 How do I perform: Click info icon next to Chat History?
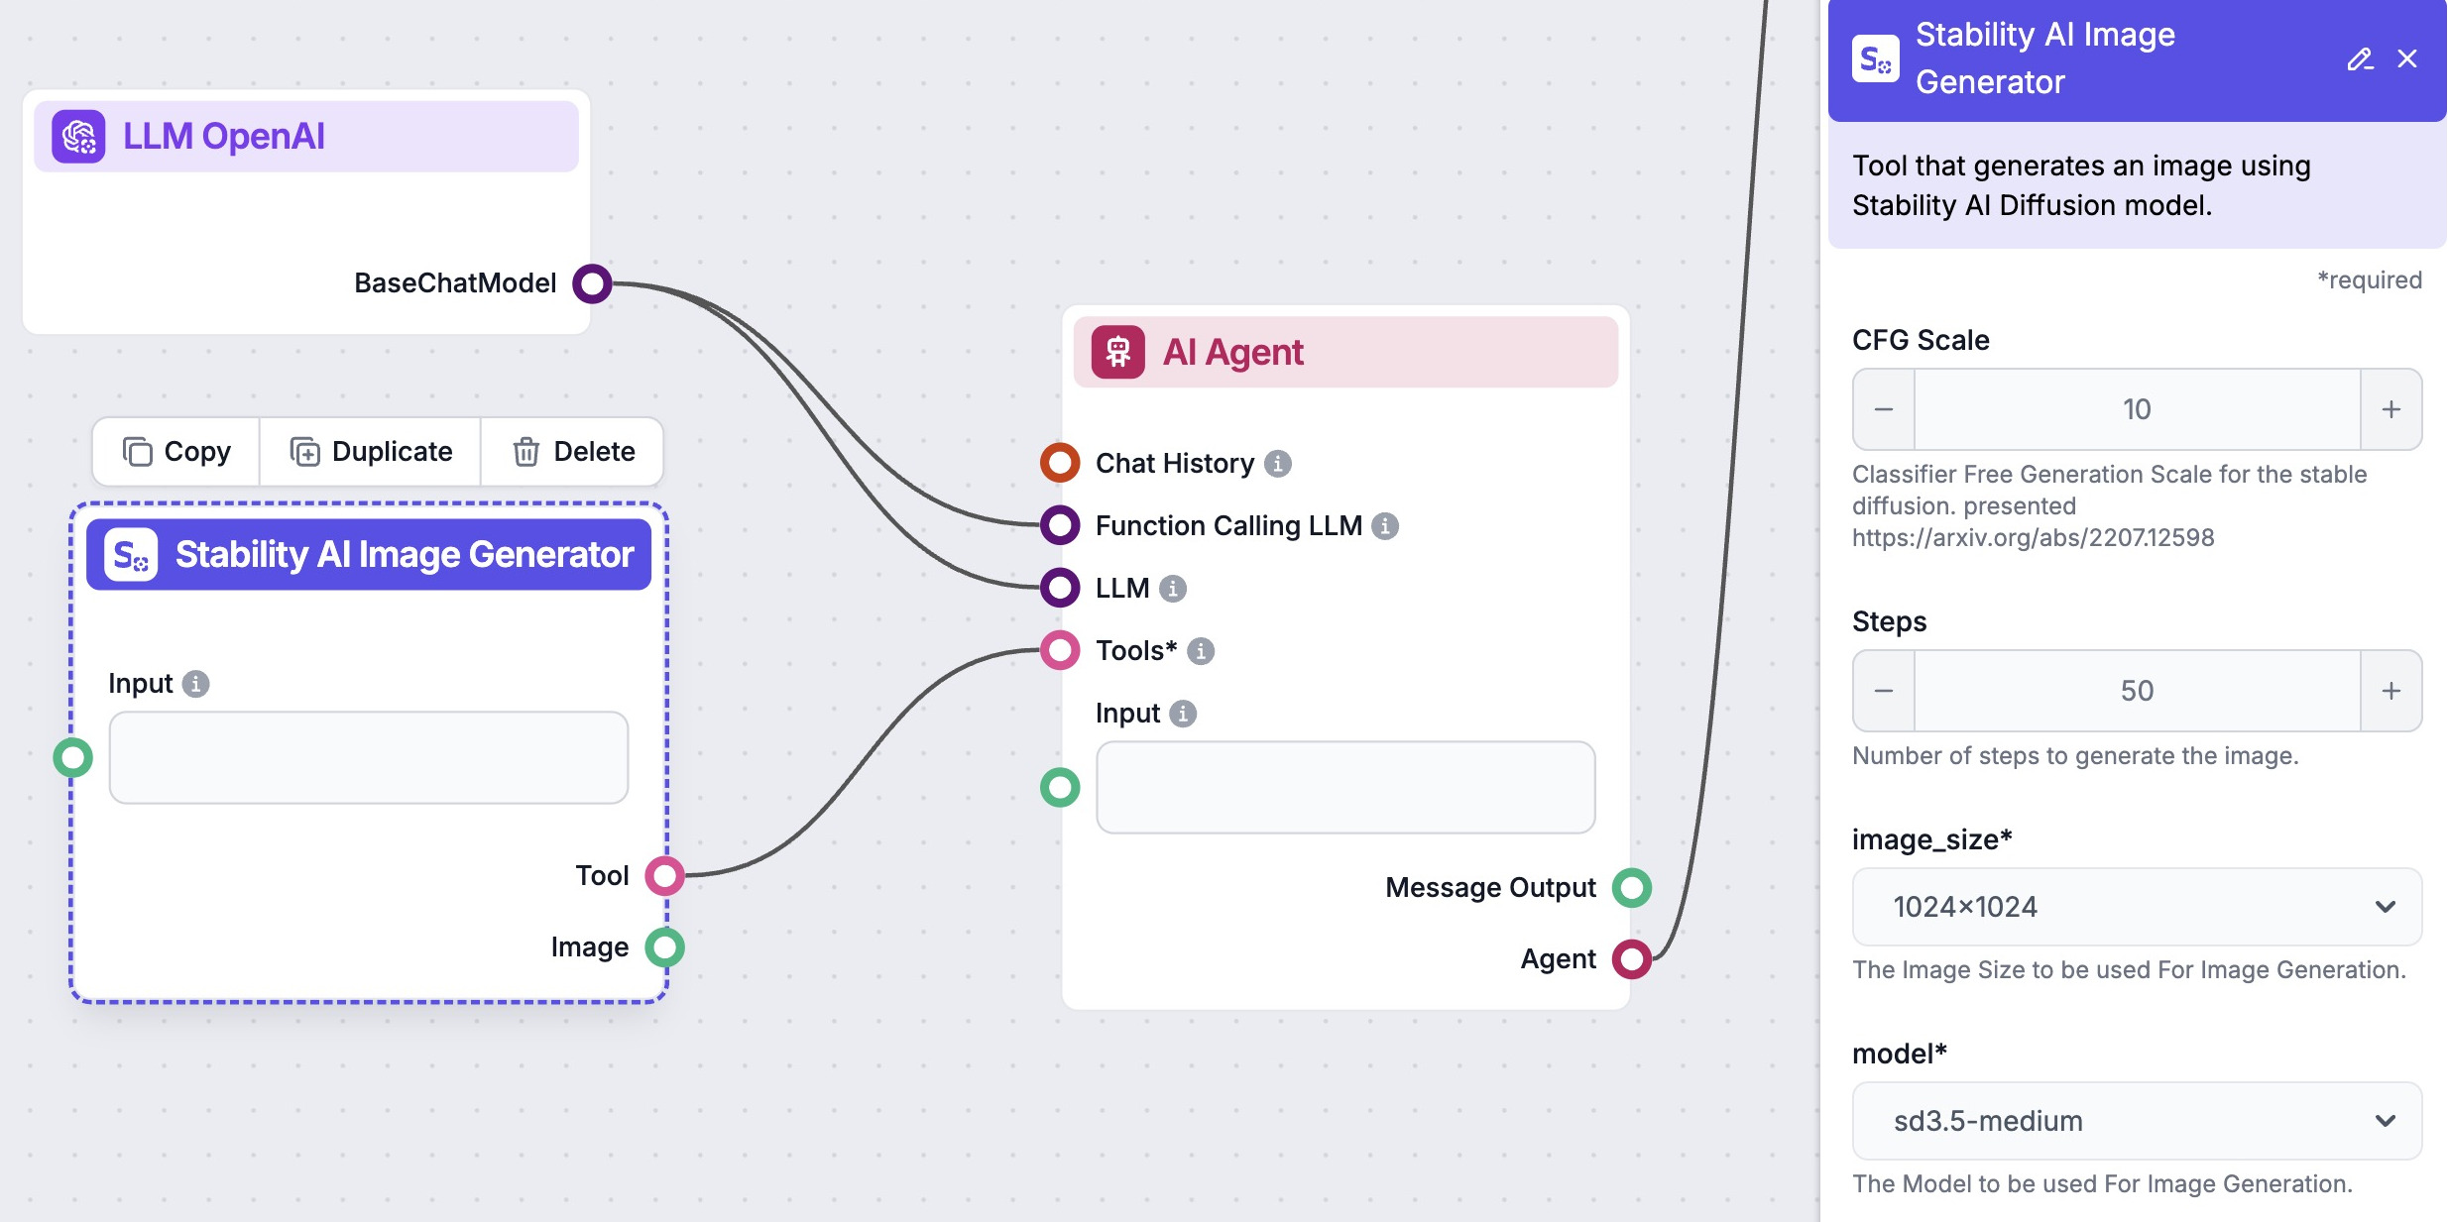tap(1278, 464)
